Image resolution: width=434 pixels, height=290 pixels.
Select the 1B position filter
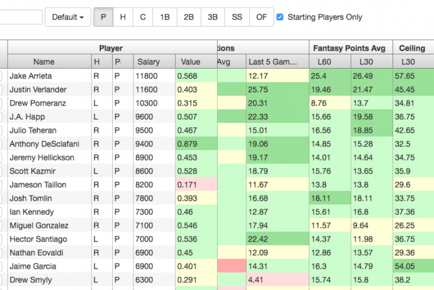point(165,17)
